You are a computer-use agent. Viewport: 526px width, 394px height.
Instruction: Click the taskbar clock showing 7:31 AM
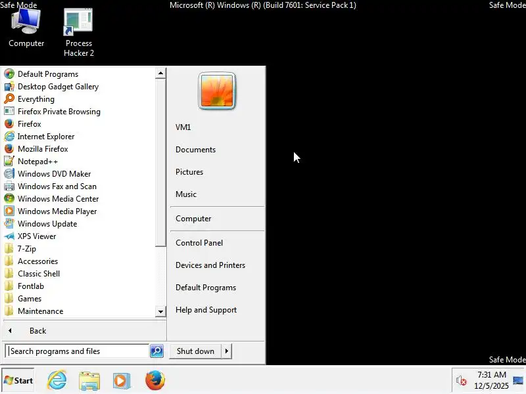tap(491, 380)
